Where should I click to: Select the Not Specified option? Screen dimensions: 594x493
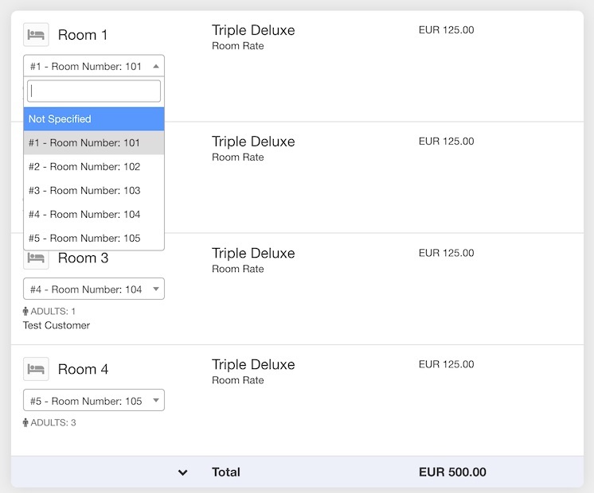pyautogui.click(x=94, y=118)
